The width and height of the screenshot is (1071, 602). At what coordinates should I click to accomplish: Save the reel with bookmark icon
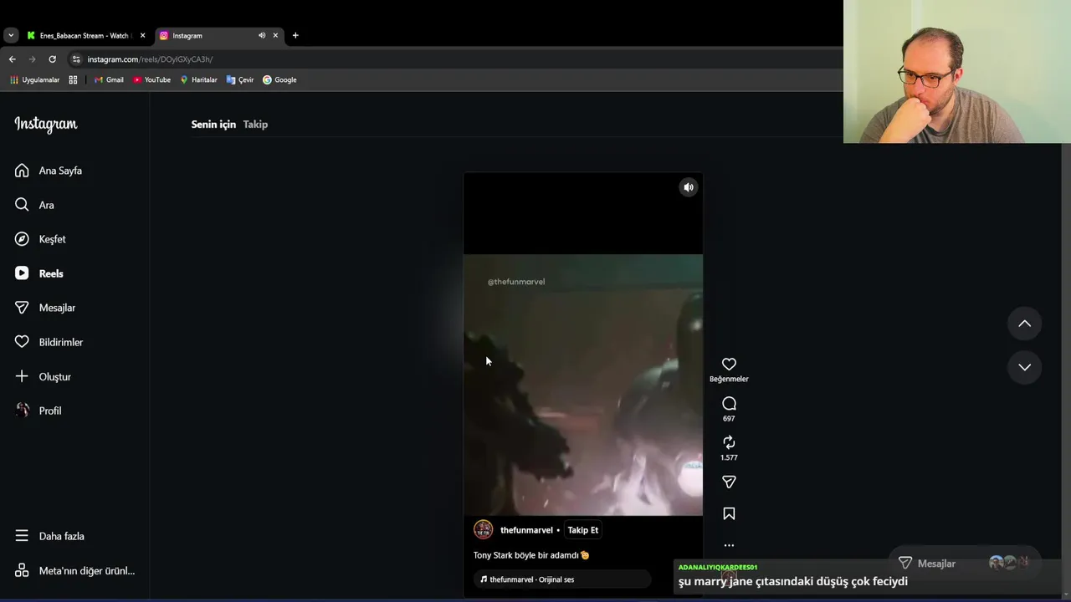(x=729, y=513)
